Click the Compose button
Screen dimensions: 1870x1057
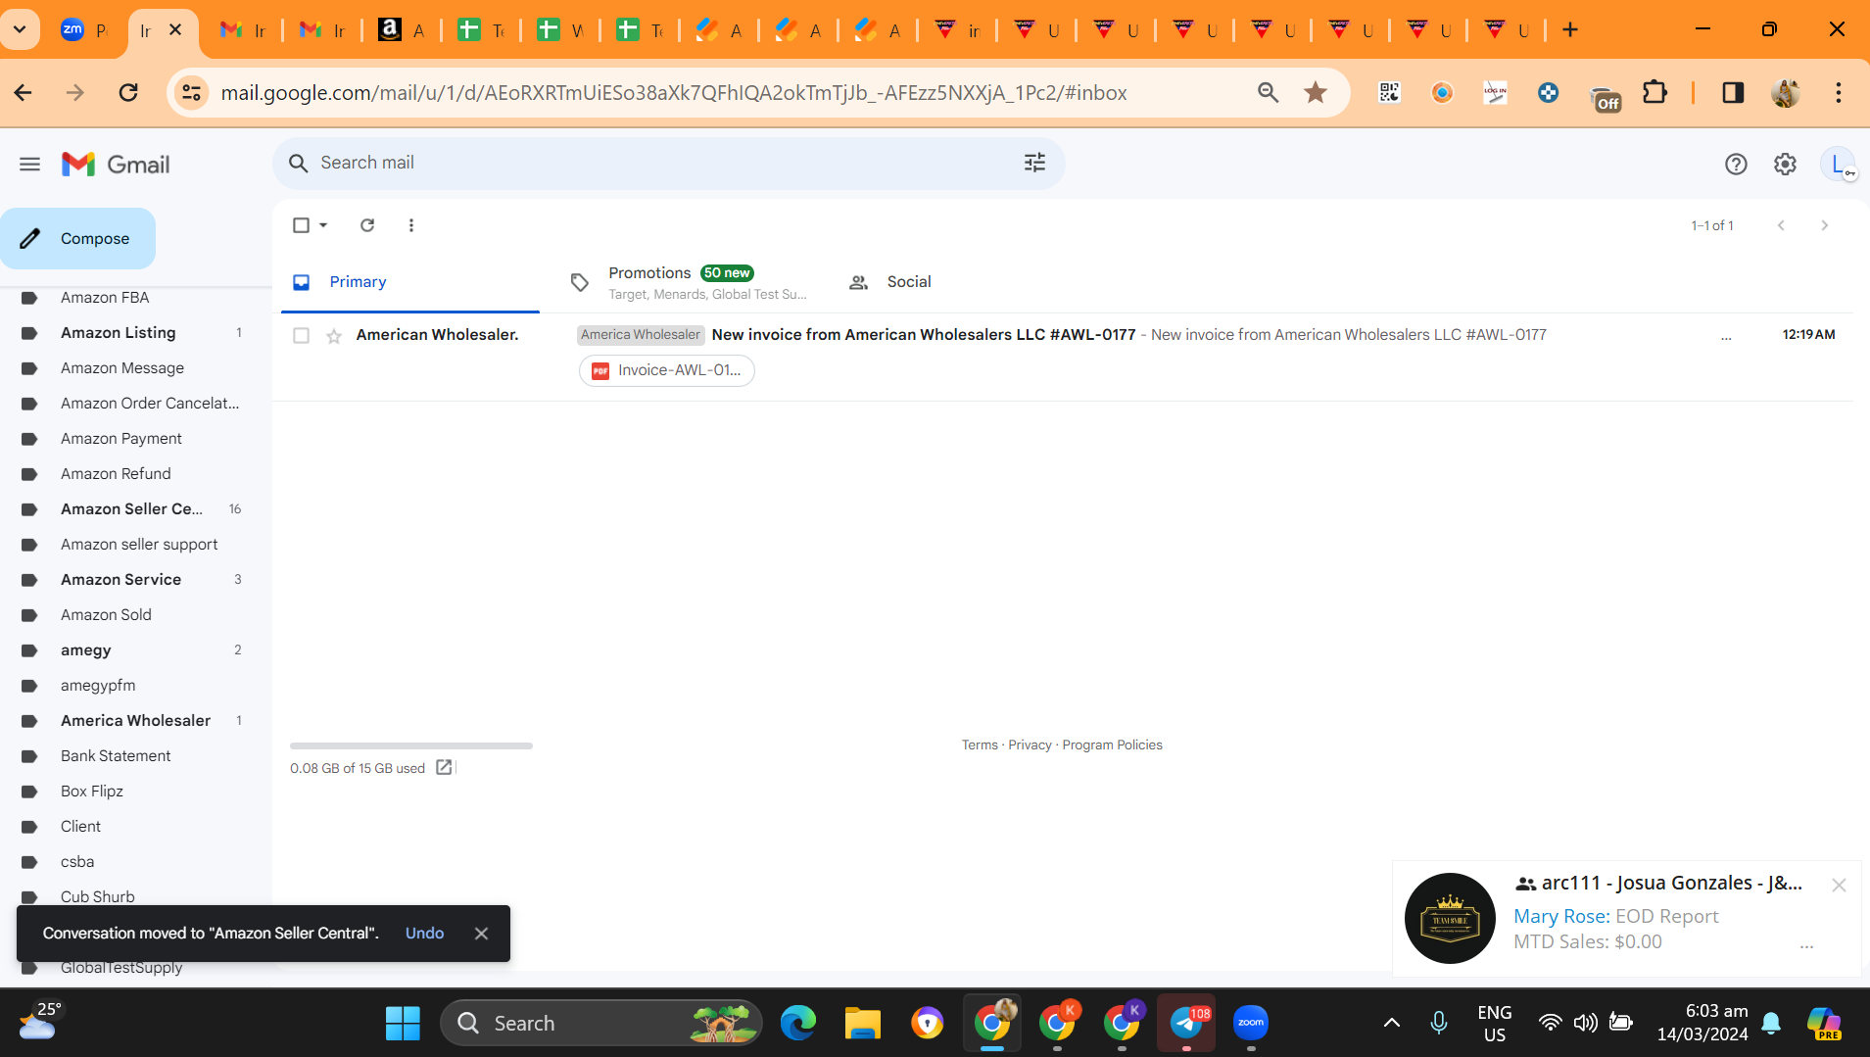78,238
